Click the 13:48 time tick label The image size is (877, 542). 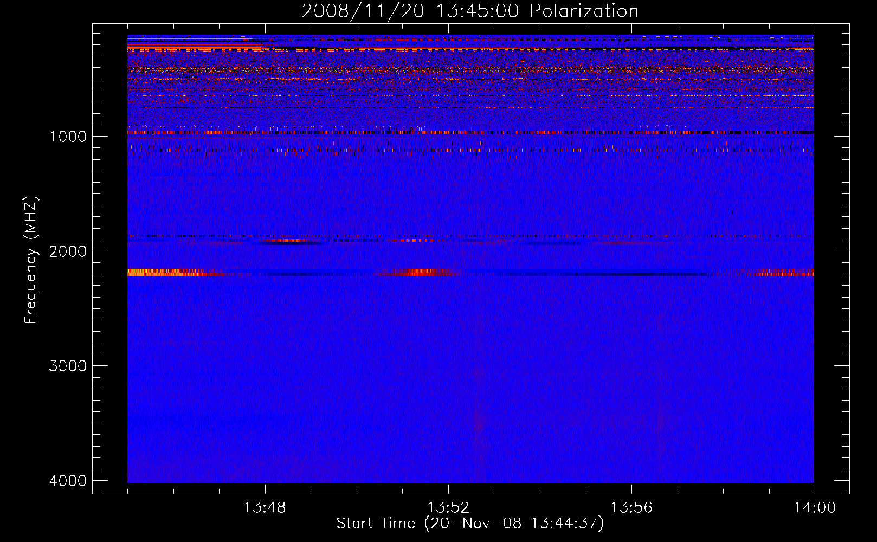coord(265,508)
